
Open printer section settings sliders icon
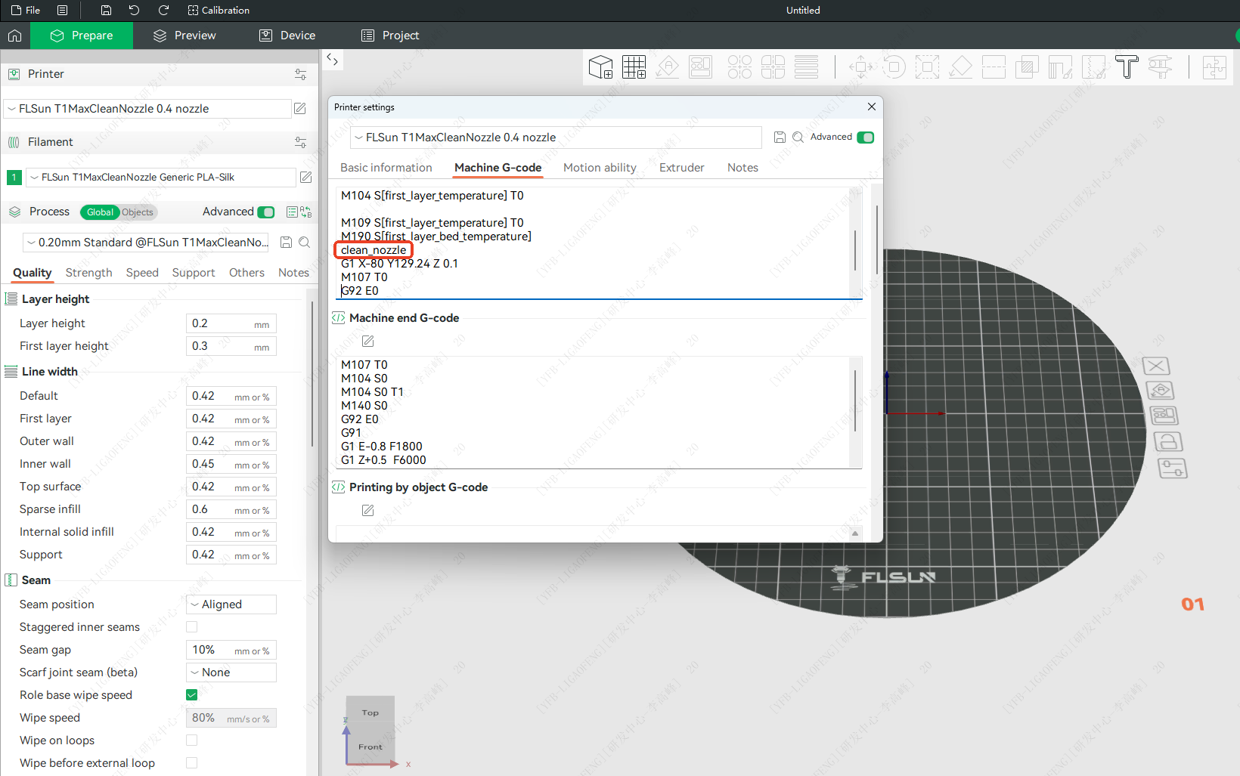tap(300, 74)
